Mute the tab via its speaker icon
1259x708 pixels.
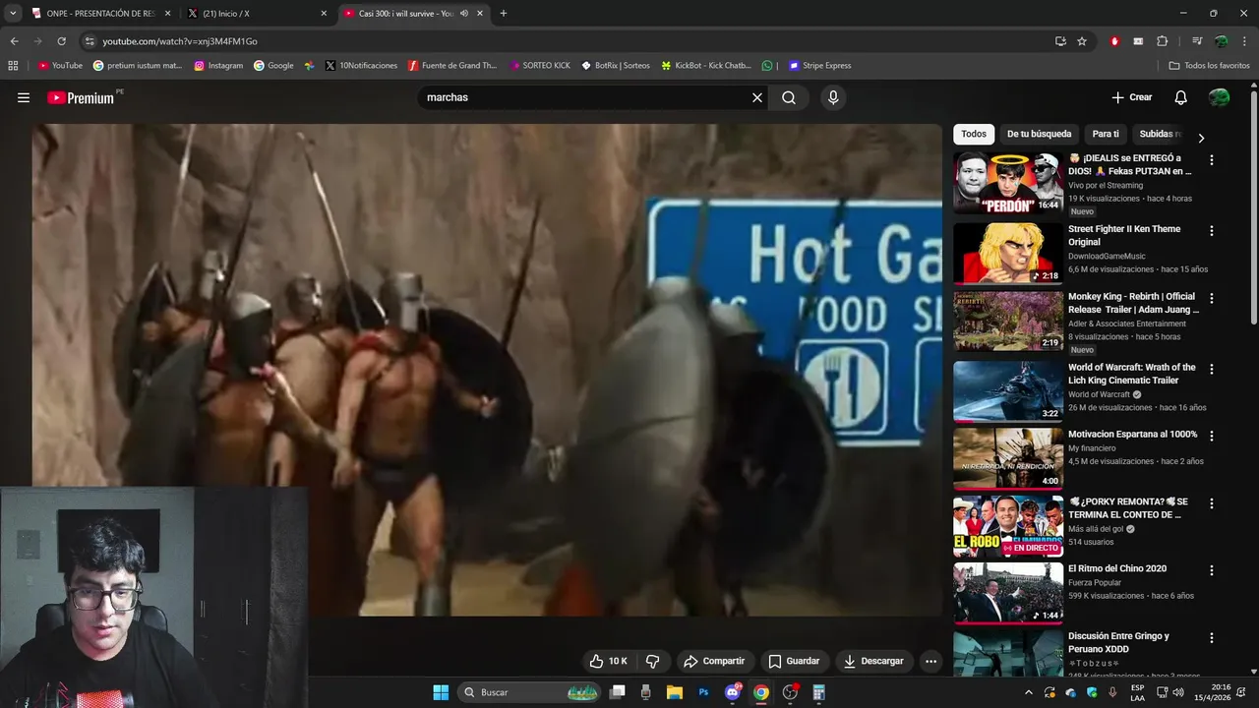464,14
